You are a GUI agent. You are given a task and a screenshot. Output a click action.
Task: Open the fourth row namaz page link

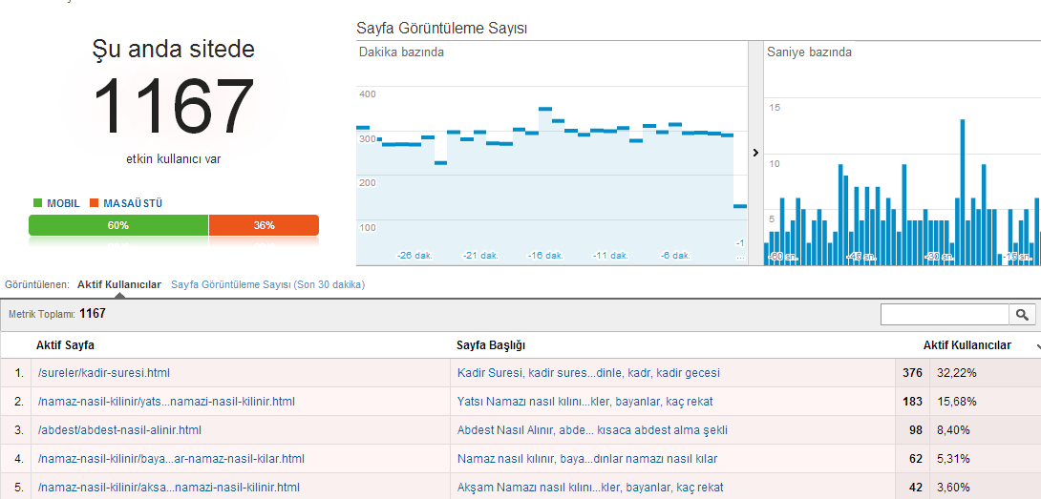[x=171, y=459]
